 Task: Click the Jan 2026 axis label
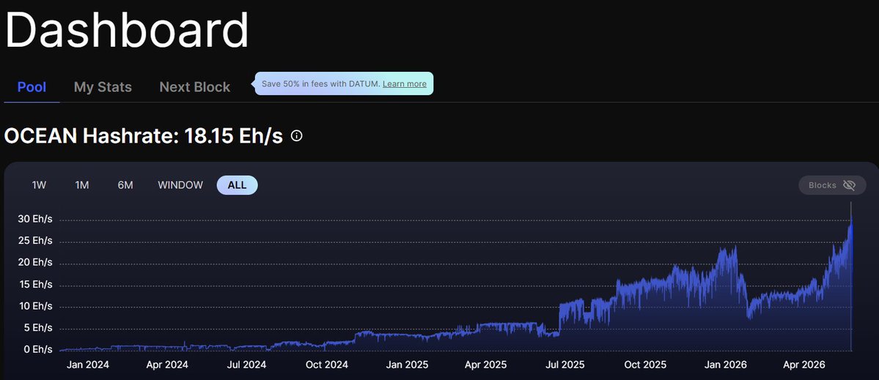click(726, 365)
